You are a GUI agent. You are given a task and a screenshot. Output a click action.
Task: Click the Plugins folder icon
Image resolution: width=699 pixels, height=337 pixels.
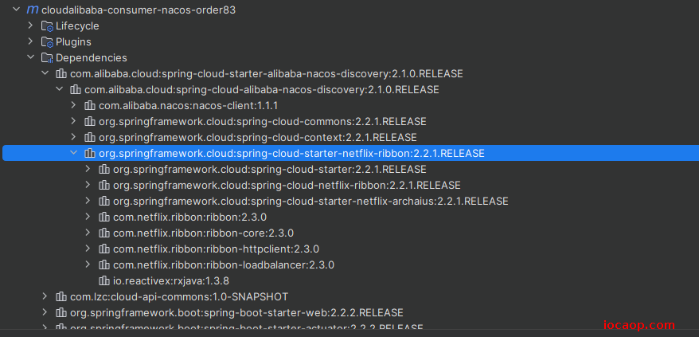coord(47,42)
